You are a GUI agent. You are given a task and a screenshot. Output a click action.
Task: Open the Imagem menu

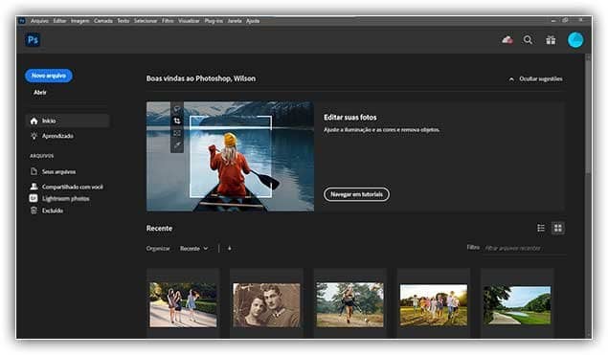point(79,21)
